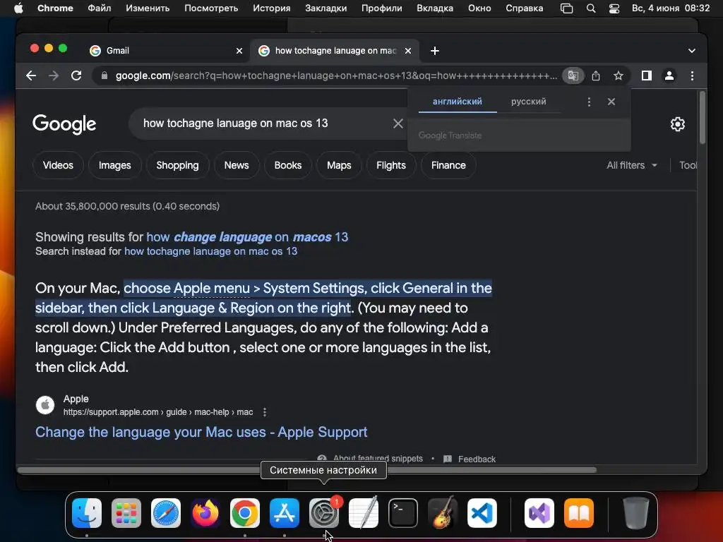The image size is (723, 542).
Task: Click the horizontal scrollbar at page bottom
Action: tap(307, 470)
